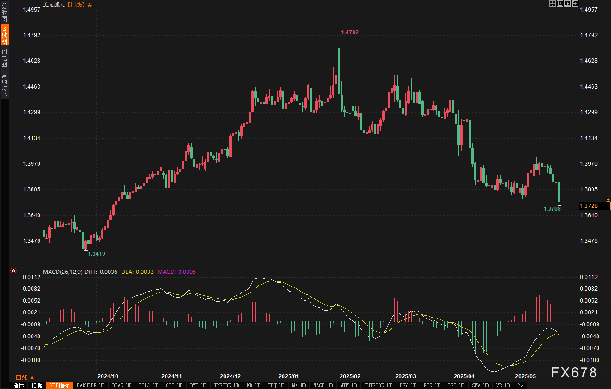Click the orange arrows beside price tag 1.3728

tap(608, 200)
